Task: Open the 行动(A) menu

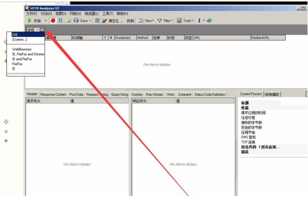Action: 46,13
